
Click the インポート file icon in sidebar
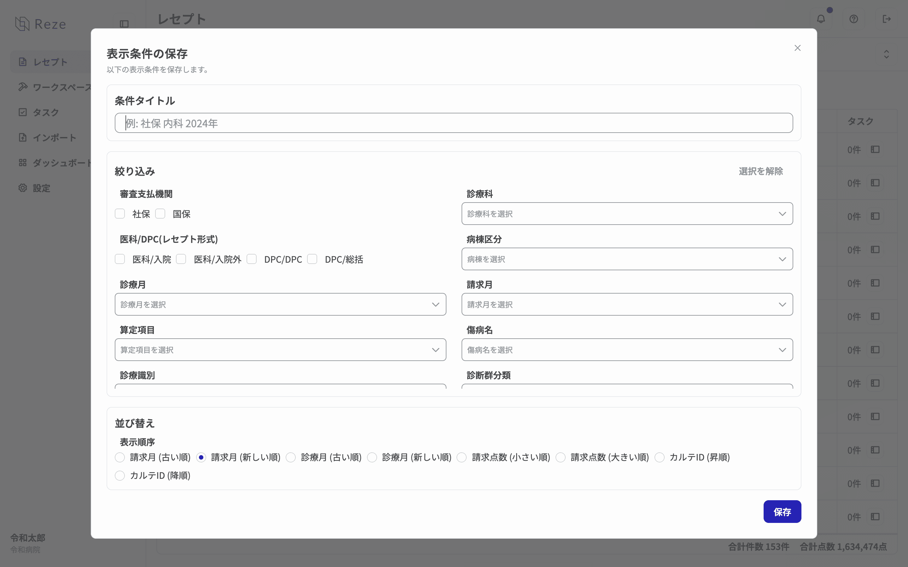[22, 137]
